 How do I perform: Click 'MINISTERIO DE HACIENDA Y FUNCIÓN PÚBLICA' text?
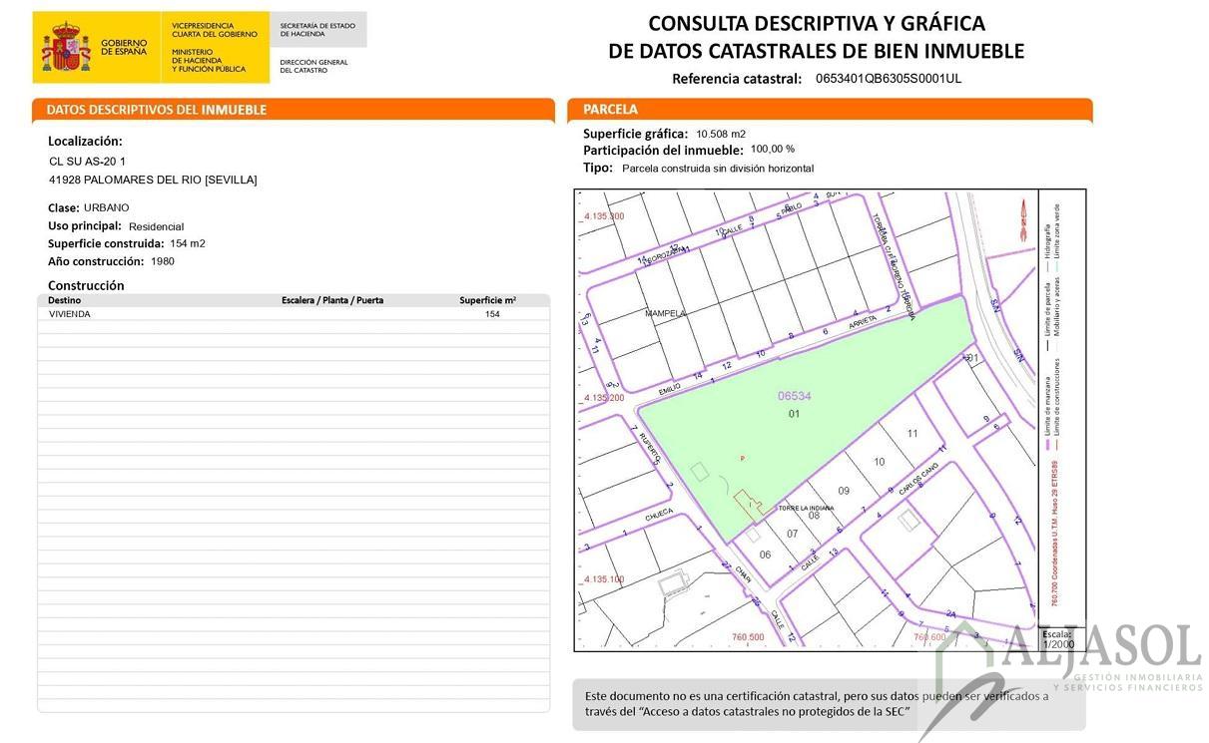tap(208, 60)
